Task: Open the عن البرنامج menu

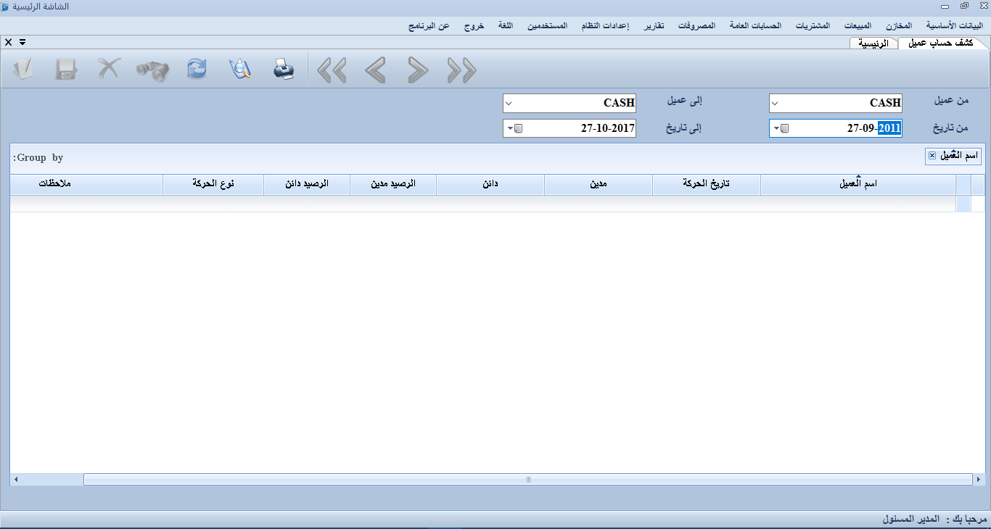Action: 428,25
